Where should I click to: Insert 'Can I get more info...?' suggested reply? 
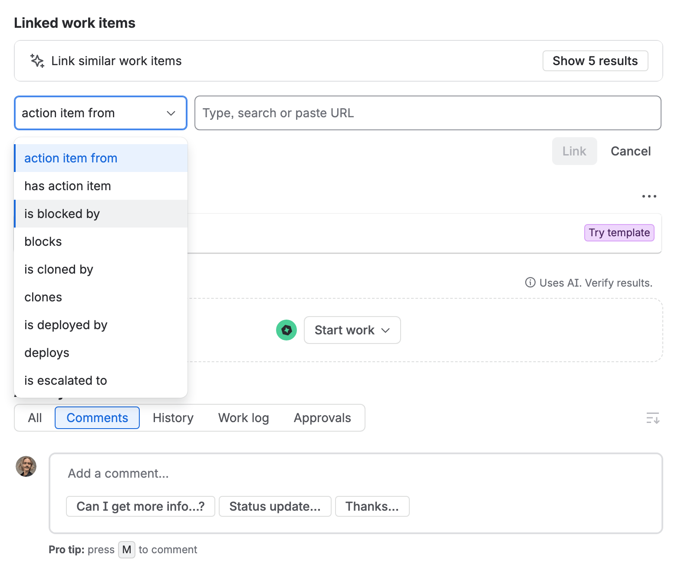[141, 506]
